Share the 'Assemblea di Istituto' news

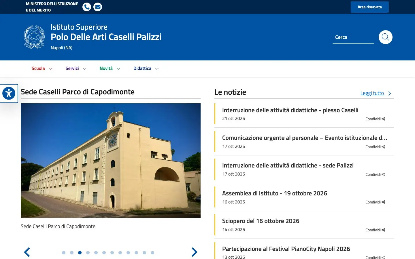375,202
